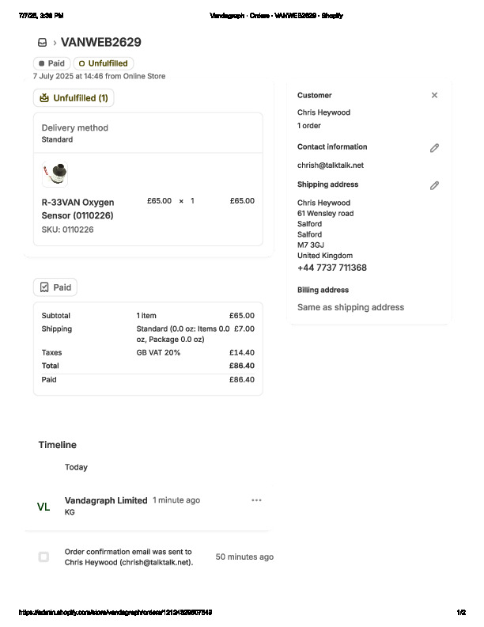
Task: Edit contact information pencil icon
Action: (434, 148)
